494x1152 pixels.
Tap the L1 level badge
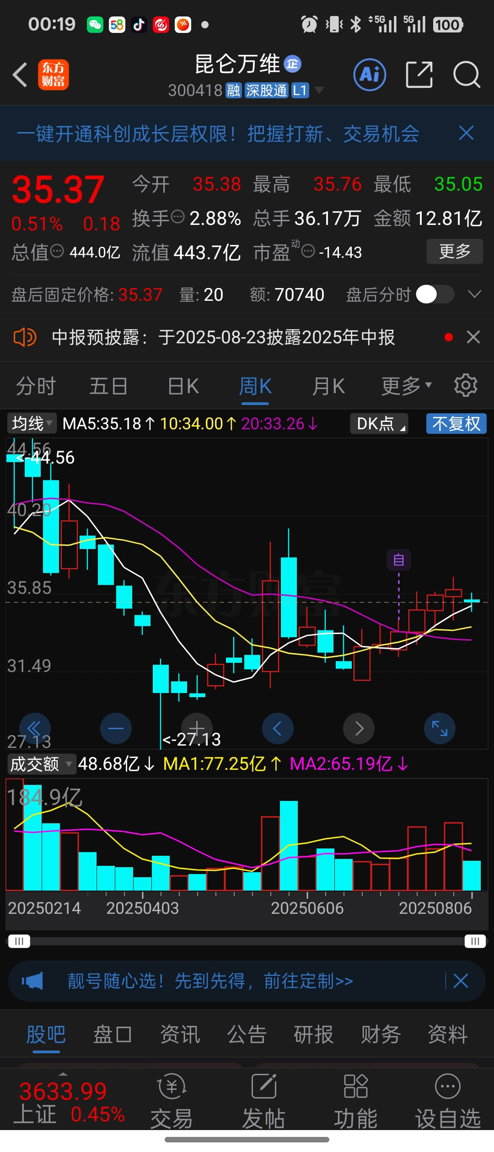pyautogui.click(x=300, y=91)
